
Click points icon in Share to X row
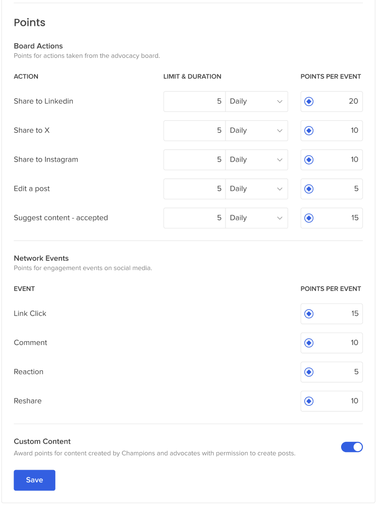click(x=309, y=131)
